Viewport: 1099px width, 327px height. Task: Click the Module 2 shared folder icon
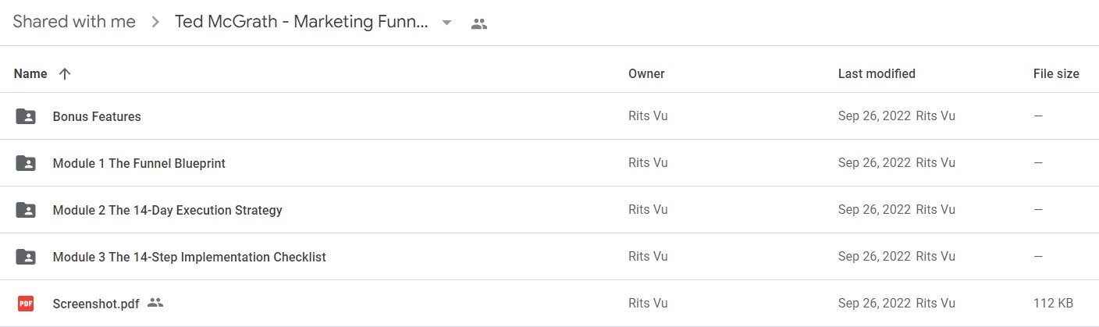[x=26, y=210]
